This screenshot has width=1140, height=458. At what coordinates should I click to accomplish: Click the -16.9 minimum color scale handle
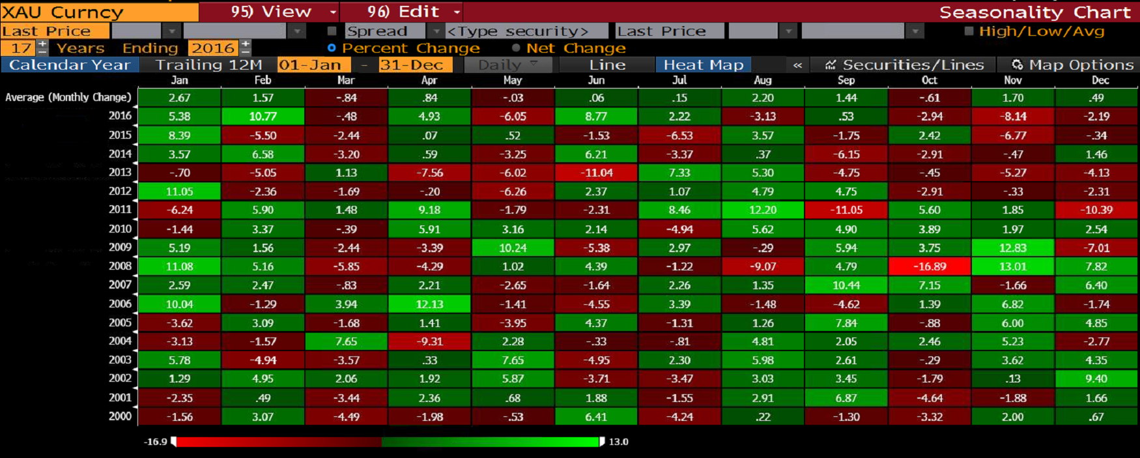pos(173,442)
